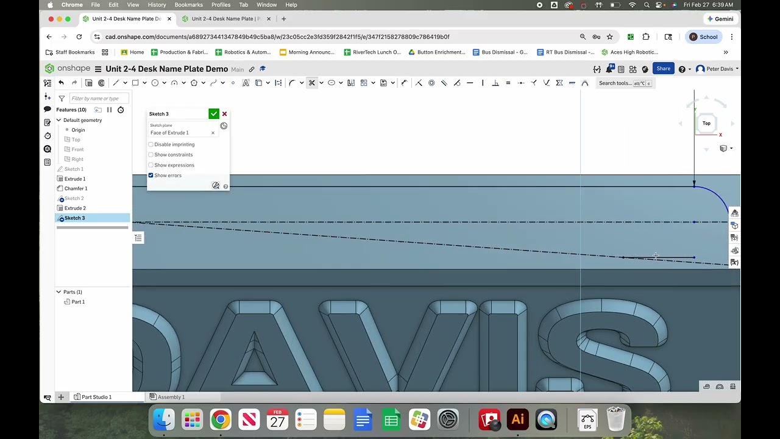The width and height of the screenshot is (780, 439).
Task: Apply the Vertical constraint
Action: pos(483,83)
